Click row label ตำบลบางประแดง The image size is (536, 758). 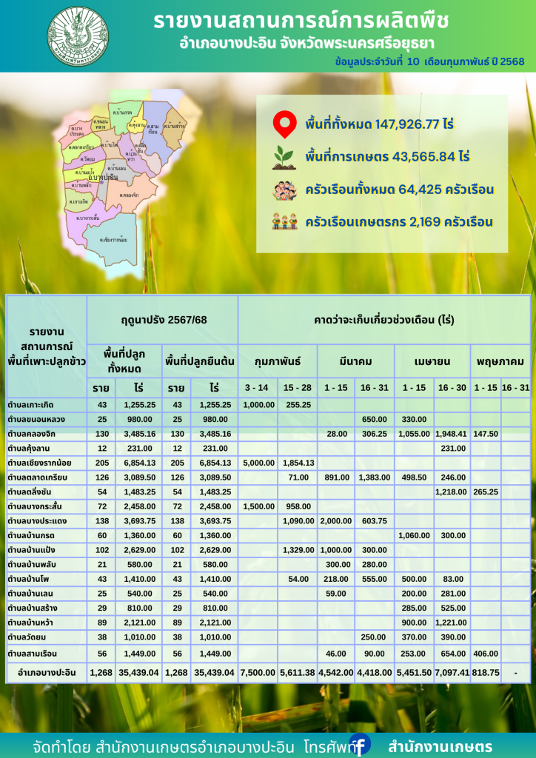[x=37, y=521]
